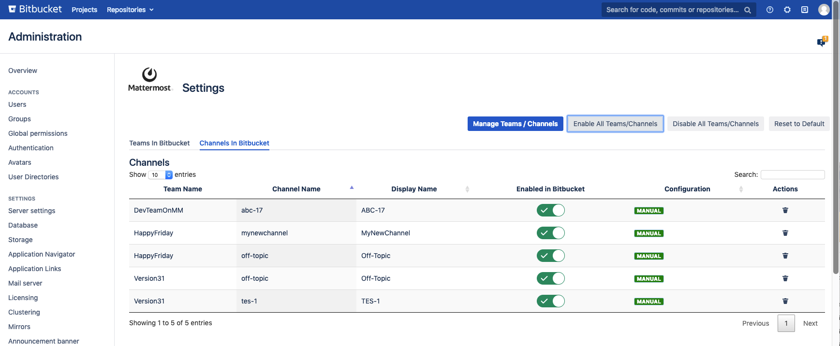Screen dimensions: 840x346
Task: Open the user profile avatar
Action: coord(824,10)
